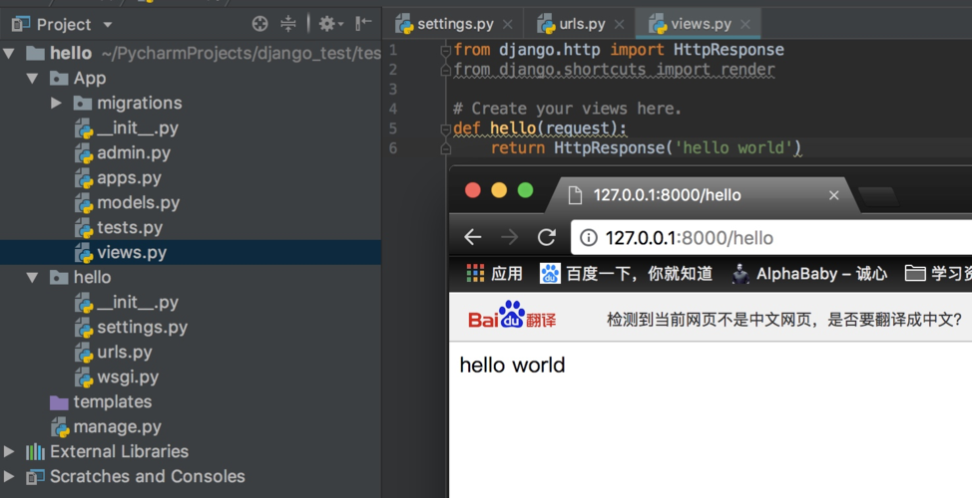Image resolution: width=972 pixels, height=498 pixels.
Task: Click the App folder icon
Action: (x=59, y=78)
